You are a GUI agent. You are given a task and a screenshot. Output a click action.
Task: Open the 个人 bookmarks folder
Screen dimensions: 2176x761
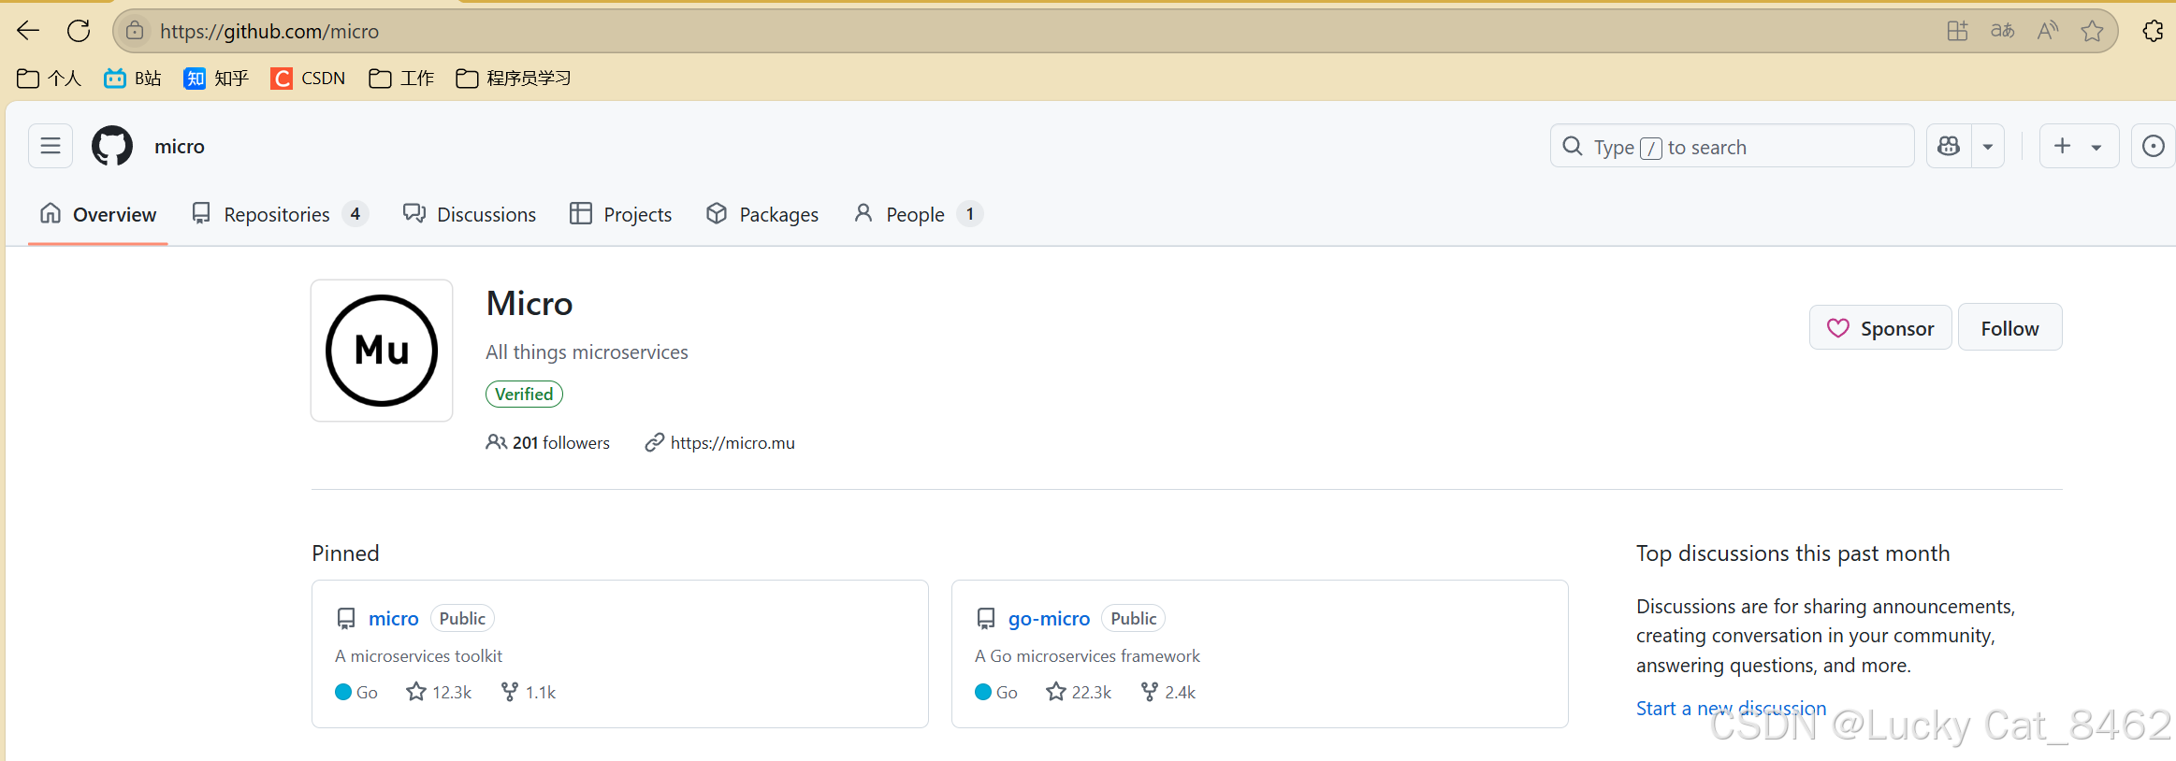(50, 79)
